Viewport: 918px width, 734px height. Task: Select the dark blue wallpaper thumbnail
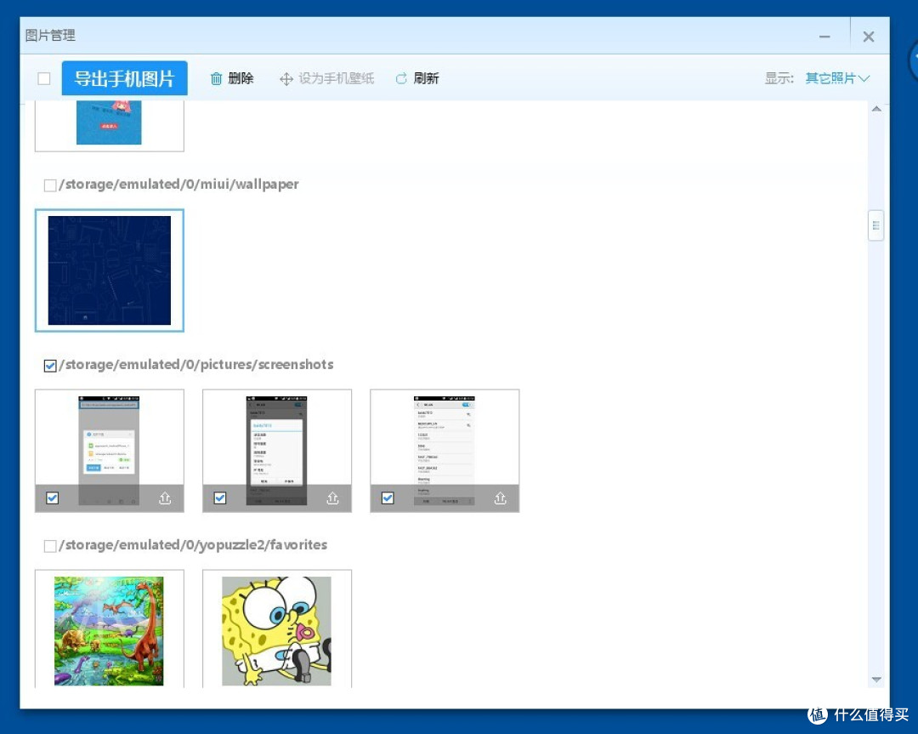110,270
